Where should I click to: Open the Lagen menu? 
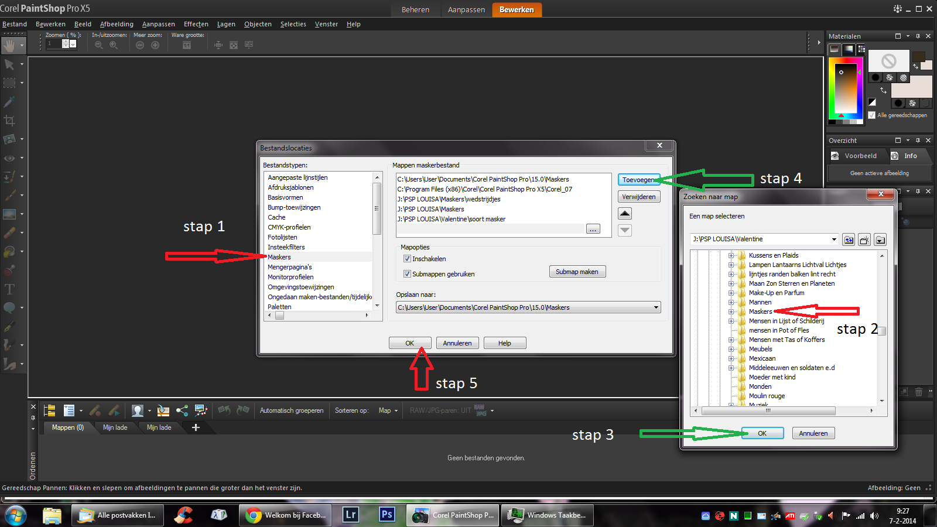coord(226,24)
